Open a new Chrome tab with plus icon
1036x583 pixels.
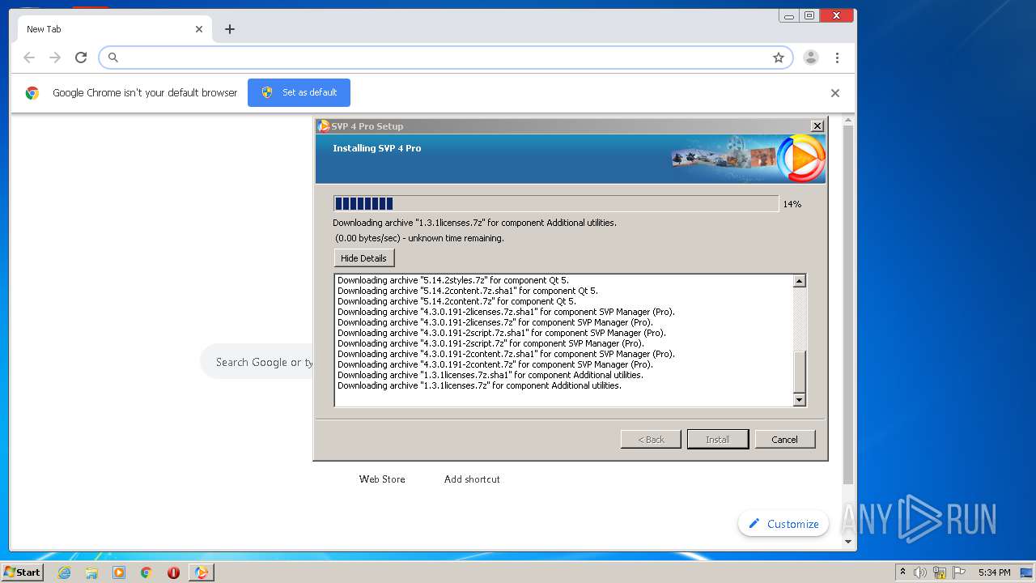(230, 29)
